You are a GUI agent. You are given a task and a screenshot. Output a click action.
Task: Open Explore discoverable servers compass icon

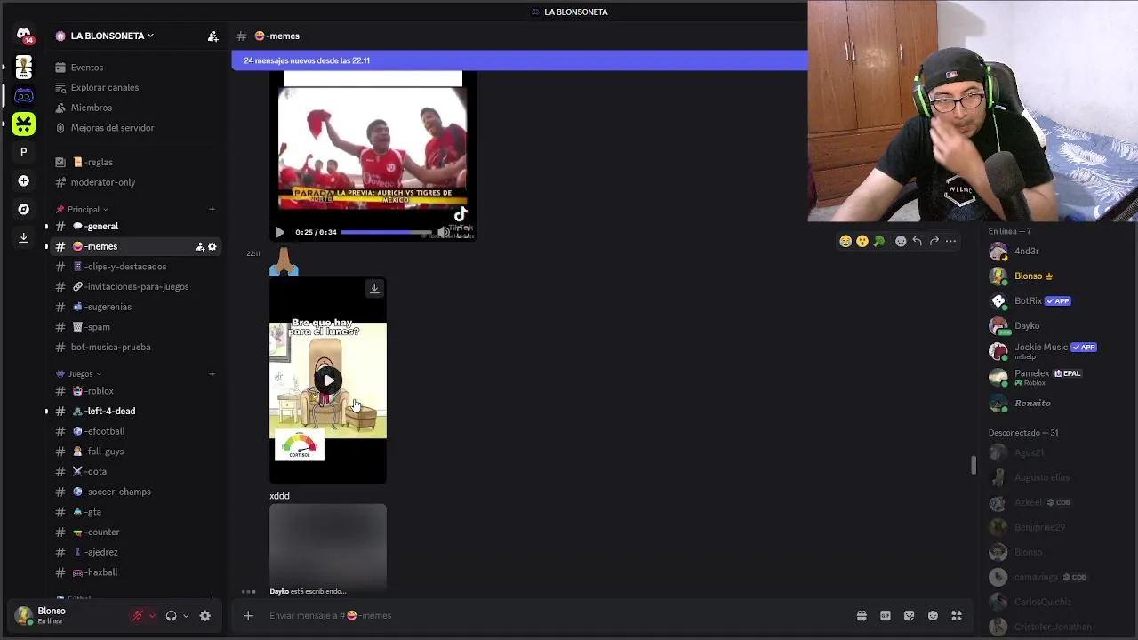pos(24,209)
